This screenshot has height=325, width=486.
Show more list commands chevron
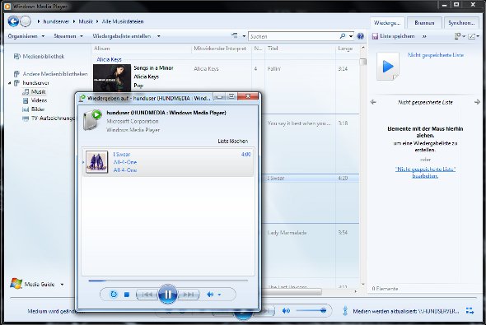coord(424,36)
